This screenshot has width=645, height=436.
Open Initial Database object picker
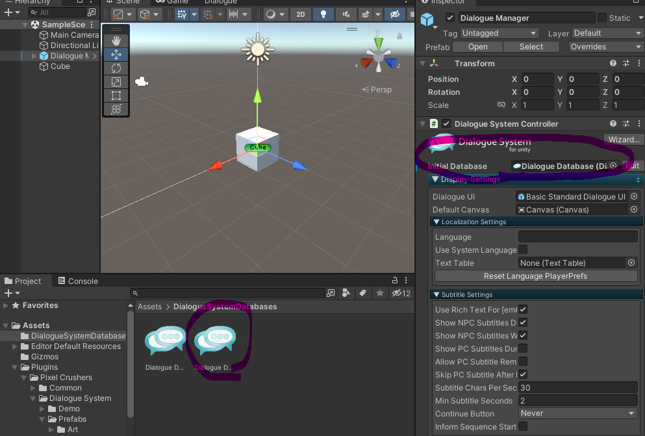pyautogui.click(x=613, y=166)
